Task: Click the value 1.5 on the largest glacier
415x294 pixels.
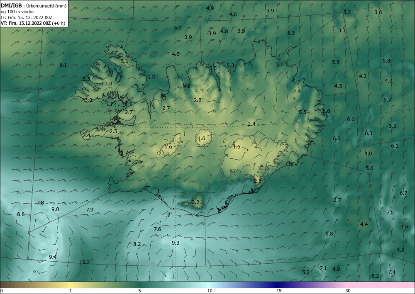Action: click(x=237, y=146)
